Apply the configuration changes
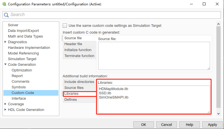The image size is (224, 129). [x=212, y=124]
